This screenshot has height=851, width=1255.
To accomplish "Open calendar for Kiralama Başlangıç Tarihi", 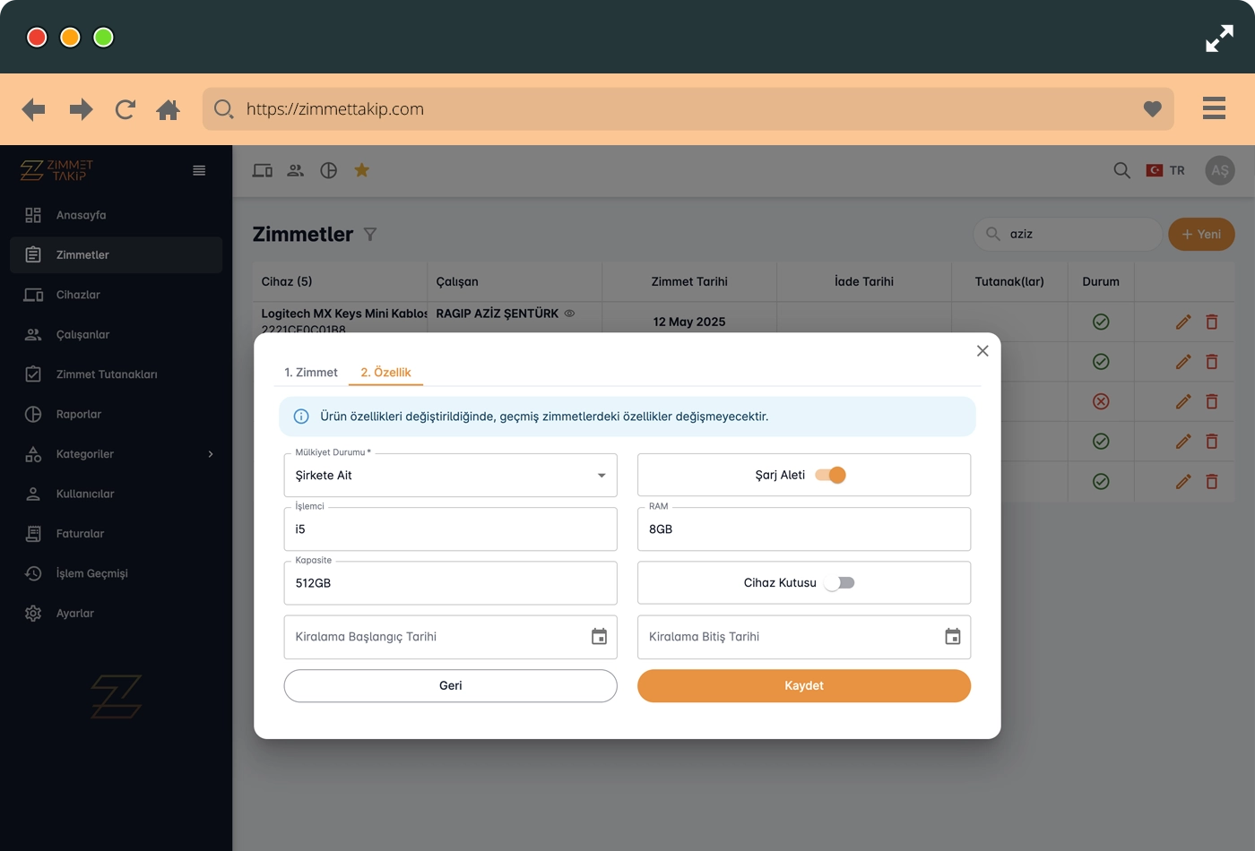I will point(600,637).
